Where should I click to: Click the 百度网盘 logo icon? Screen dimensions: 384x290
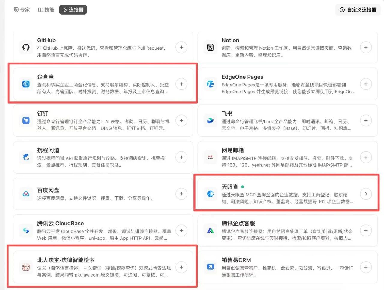pyautogui.click(x=26, y=194)
